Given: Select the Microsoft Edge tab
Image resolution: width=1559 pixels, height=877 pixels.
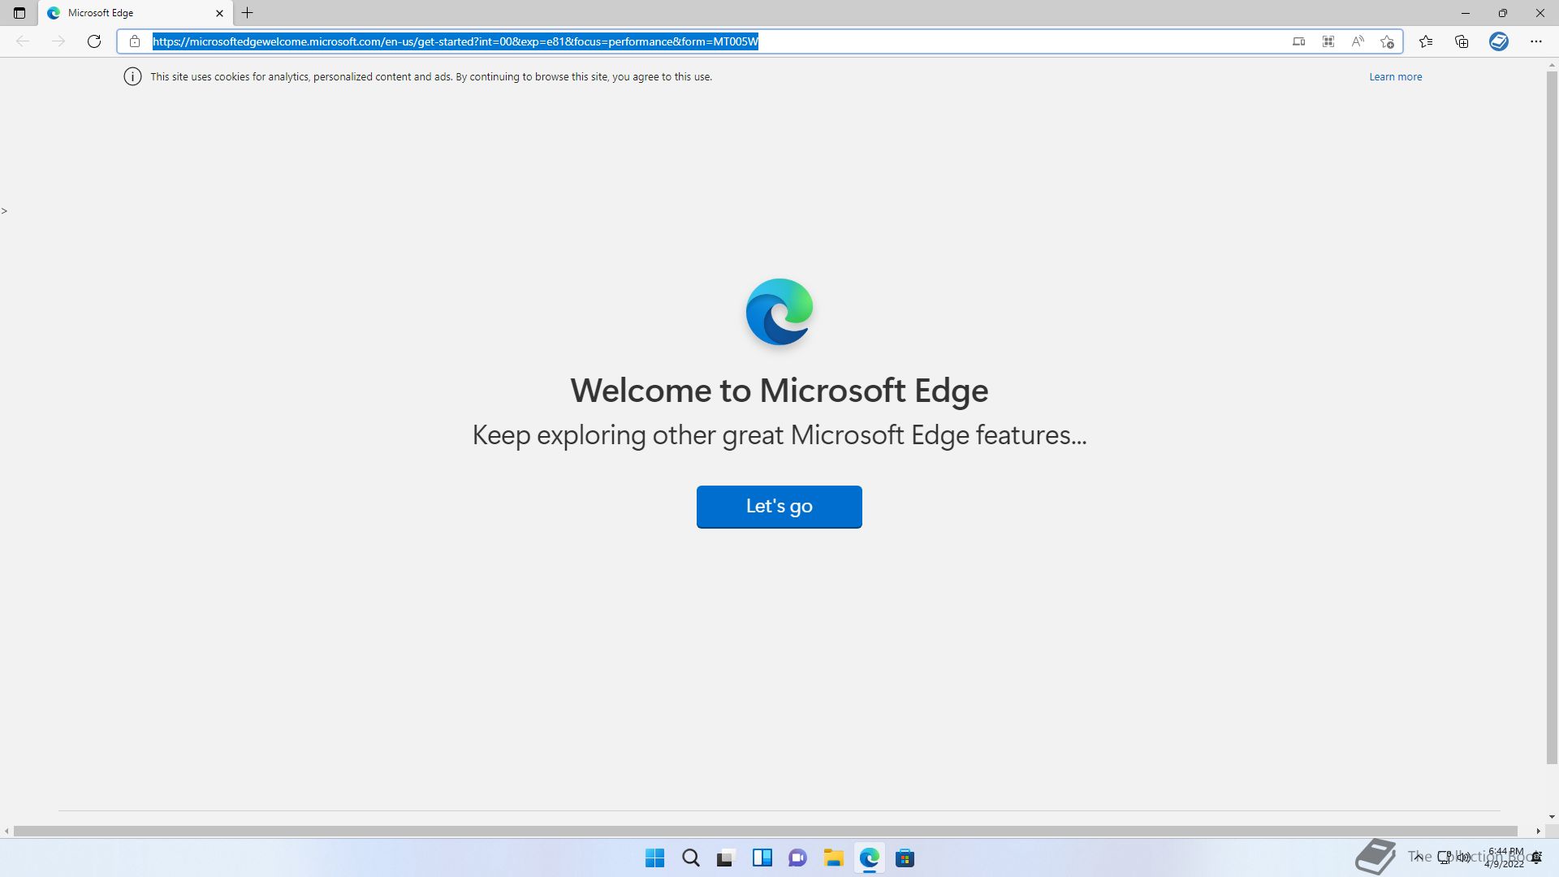Looking at the screenshot, I should click(135, 13).
